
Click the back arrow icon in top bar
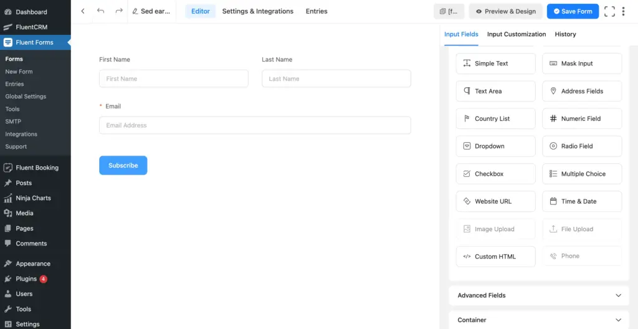tap(83, 11)
